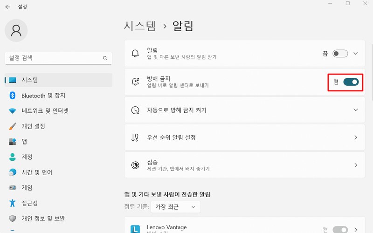Click the Lenovo Vantage app name
This screenshot has height=233, width=373.
tap(167, 227)
